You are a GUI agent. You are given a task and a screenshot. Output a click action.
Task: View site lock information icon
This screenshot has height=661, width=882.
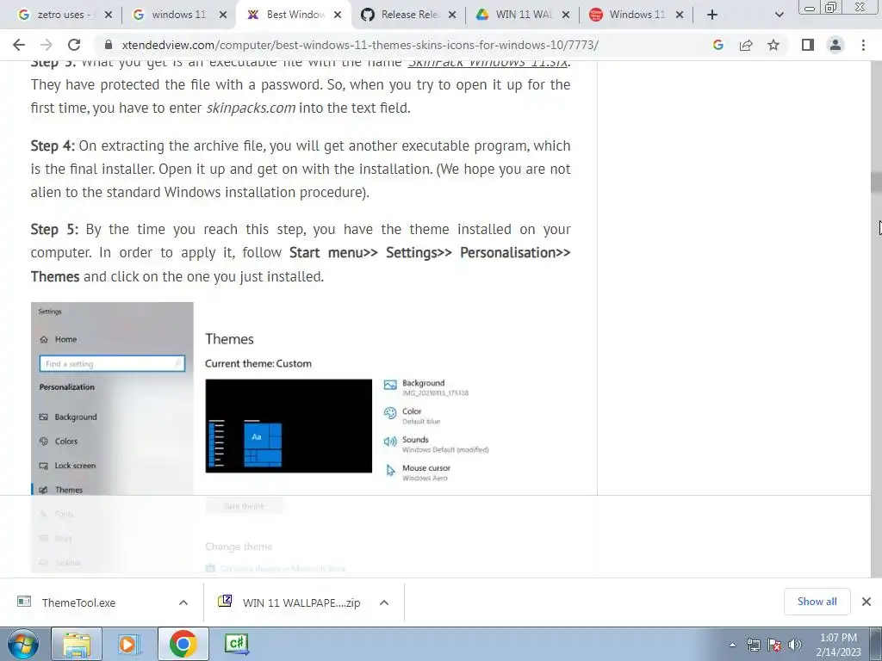pos(109,45)
